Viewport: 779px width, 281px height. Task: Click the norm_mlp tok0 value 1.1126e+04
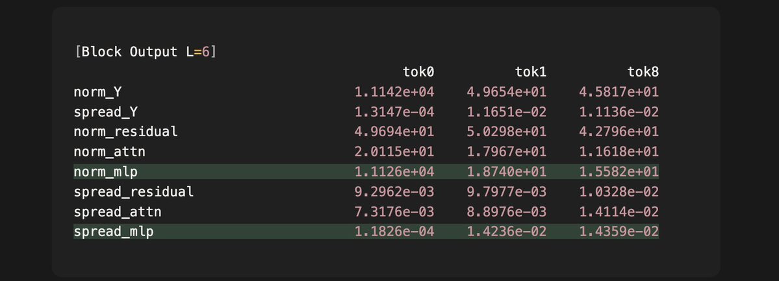pyautogui.click(x=394, y=173)
